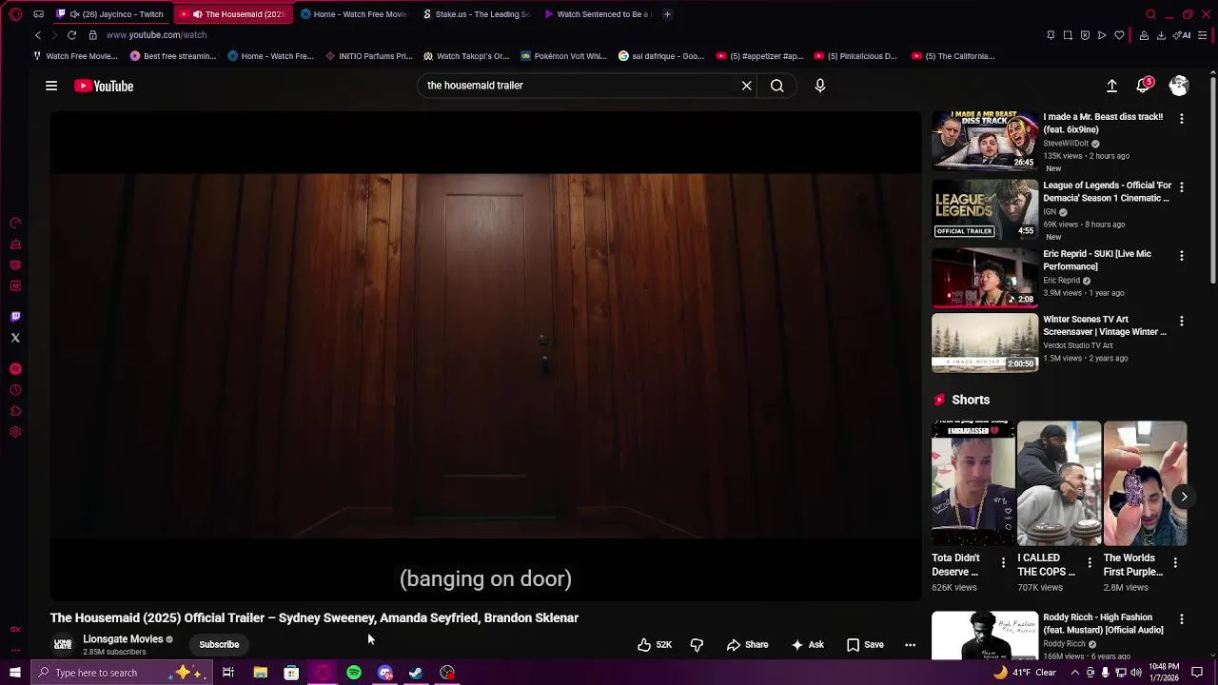The height and width of the screenshot is (685, 1218).
Task: Open the SteveWillDoIt channel link
Action: point(1066,144)
